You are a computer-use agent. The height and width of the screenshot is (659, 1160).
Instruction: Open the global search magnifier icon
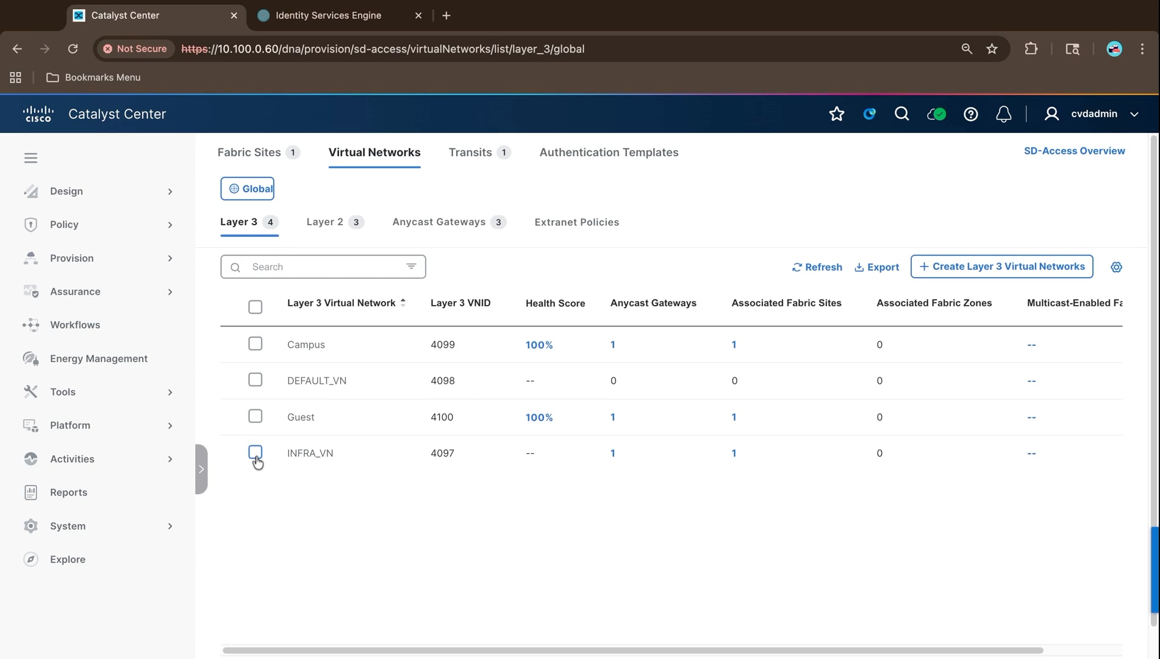point(901,114)
